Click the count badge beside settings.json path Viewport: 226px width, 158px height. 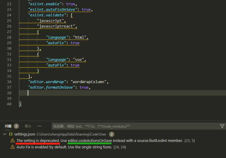tap(112, 134)
